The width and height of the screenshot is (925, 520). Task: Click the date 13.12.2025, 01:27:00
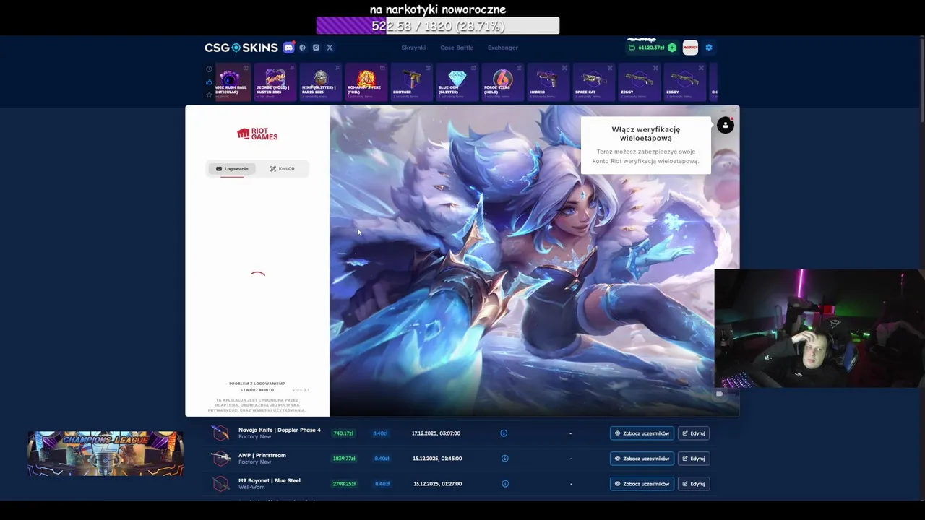(436, 484)
